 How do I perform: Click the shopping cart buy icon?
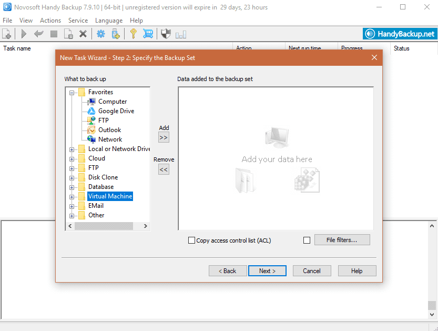pos(148,34)
